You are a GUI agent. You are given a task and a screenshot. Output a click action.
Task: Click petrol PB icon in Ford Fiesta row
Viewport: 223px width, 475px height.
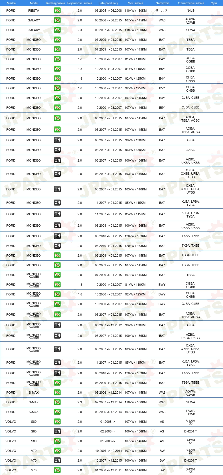pos(57,11)
